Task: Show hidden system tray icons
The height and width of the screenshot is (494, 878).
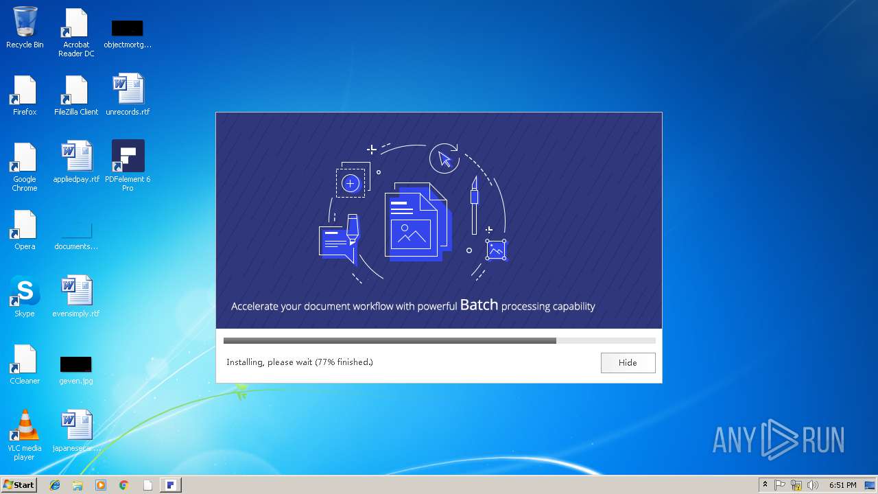Action: 765,485
